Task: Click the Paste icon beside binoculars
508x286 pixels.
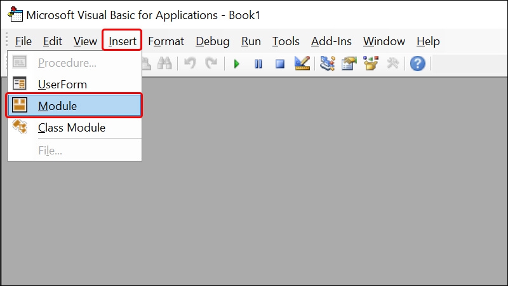Action: (147, 64)
